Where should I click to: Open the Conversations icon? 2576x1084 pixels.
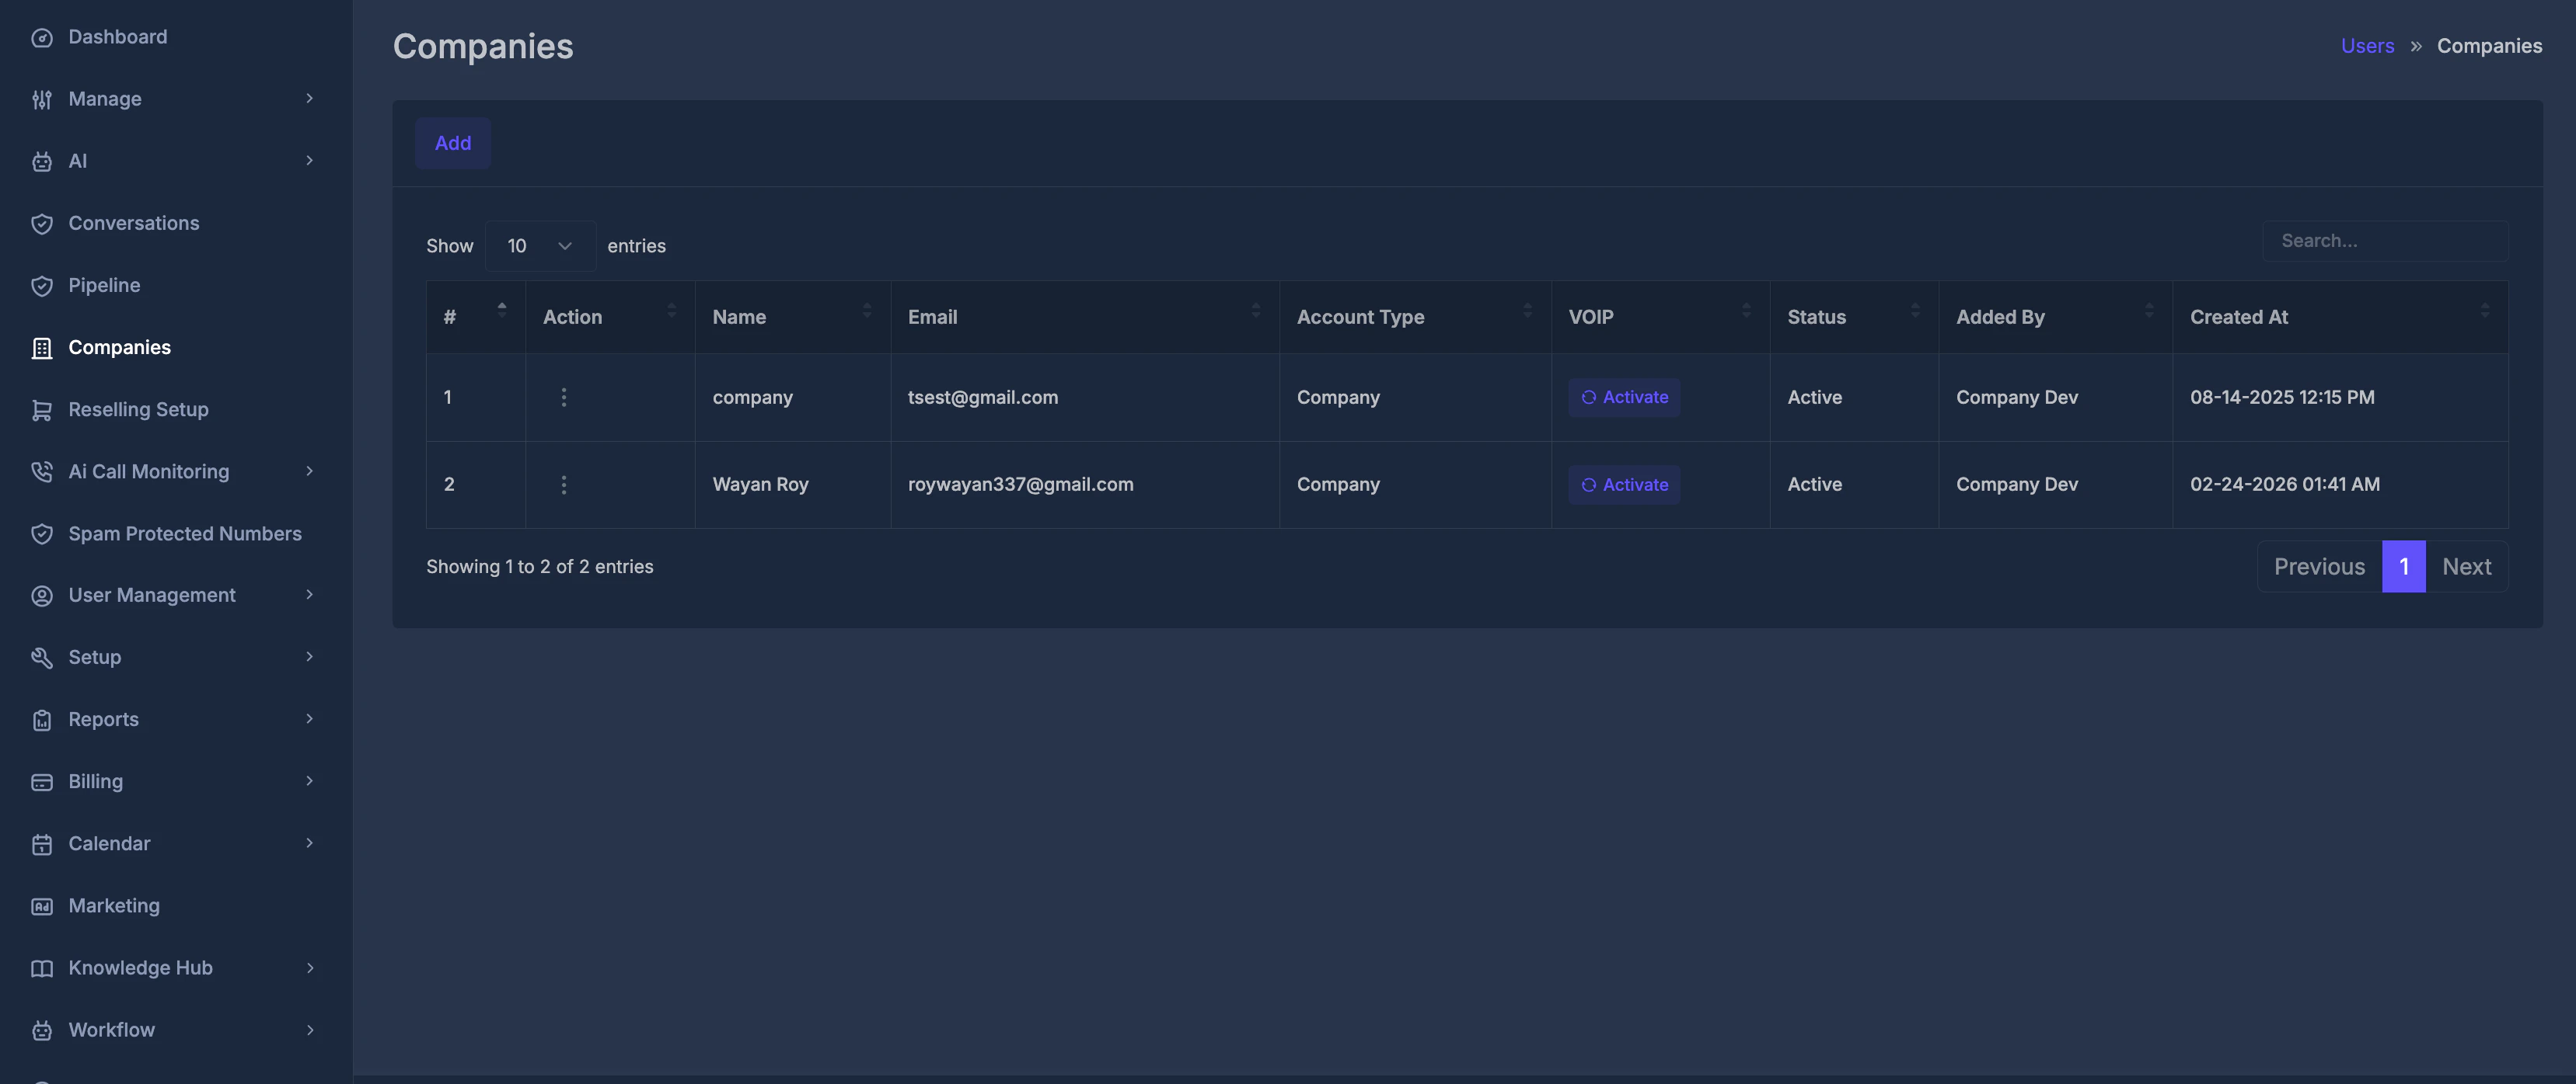tap(41, 224)
